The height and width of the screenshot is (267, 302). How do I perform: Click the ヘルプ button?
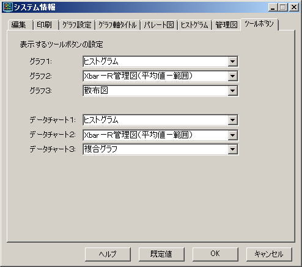pyautogui.click(x=108, y=254)
